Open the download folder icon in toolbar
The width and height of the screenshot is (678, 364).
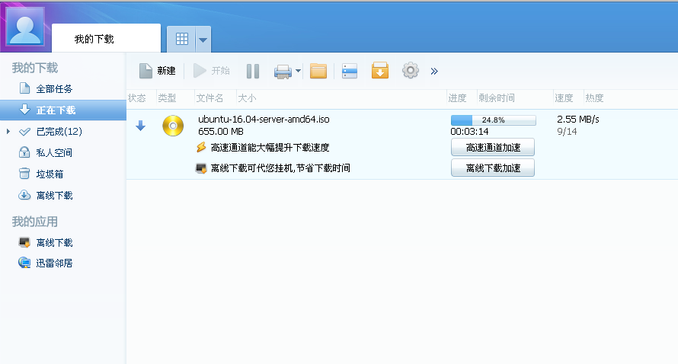coord(318,71)
